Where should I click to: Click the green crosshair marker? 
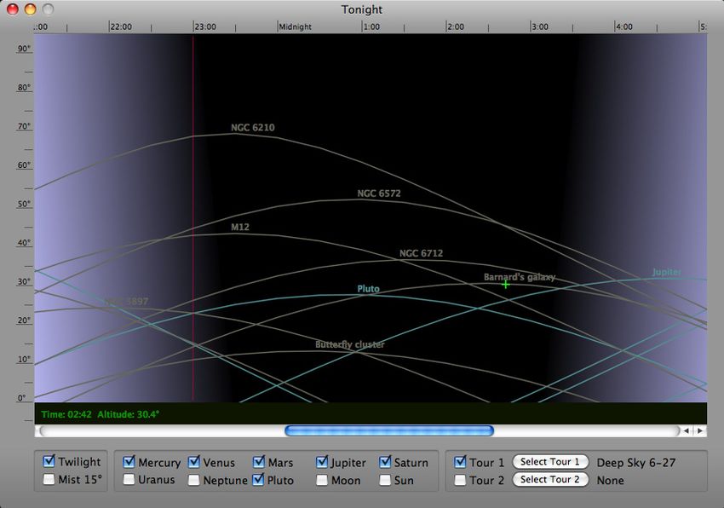[x=506, y=285]
